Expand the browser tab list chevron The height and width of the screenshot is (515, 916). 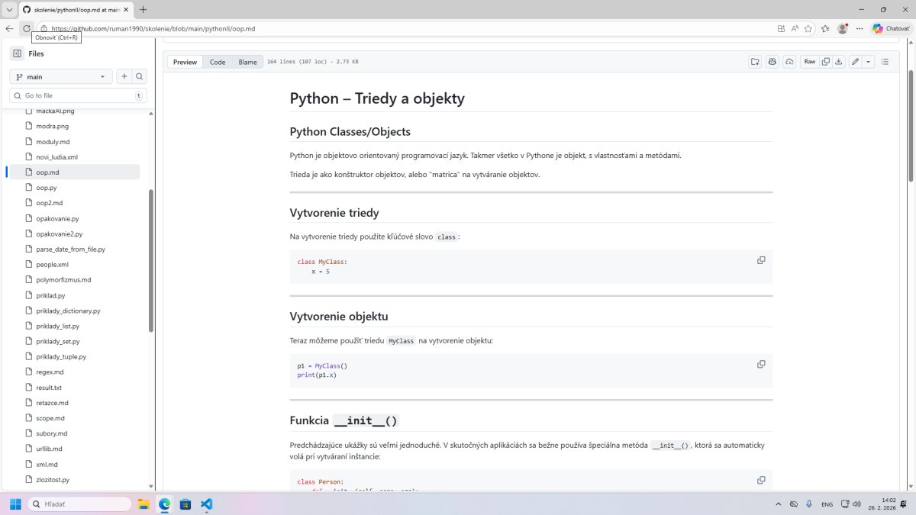coord(9,9)
